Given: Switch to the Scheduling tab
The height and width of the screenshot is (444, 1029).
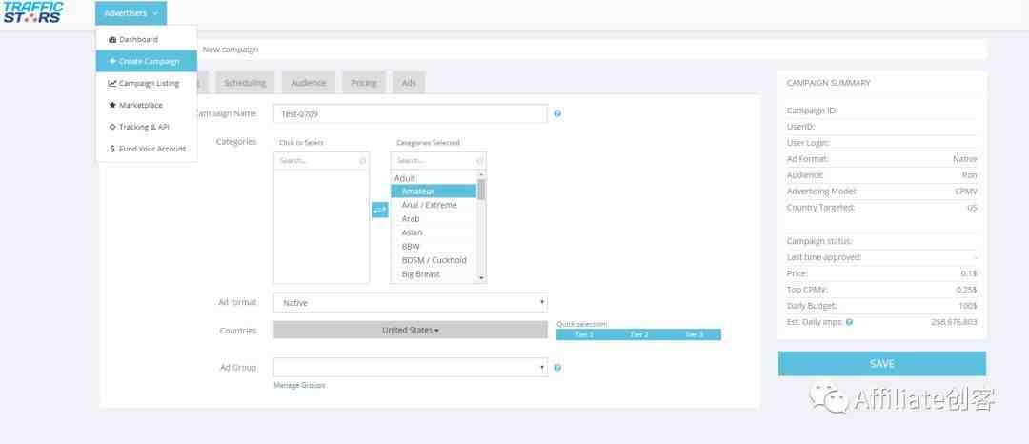Looking at the screenshot, I should [245, 83].
